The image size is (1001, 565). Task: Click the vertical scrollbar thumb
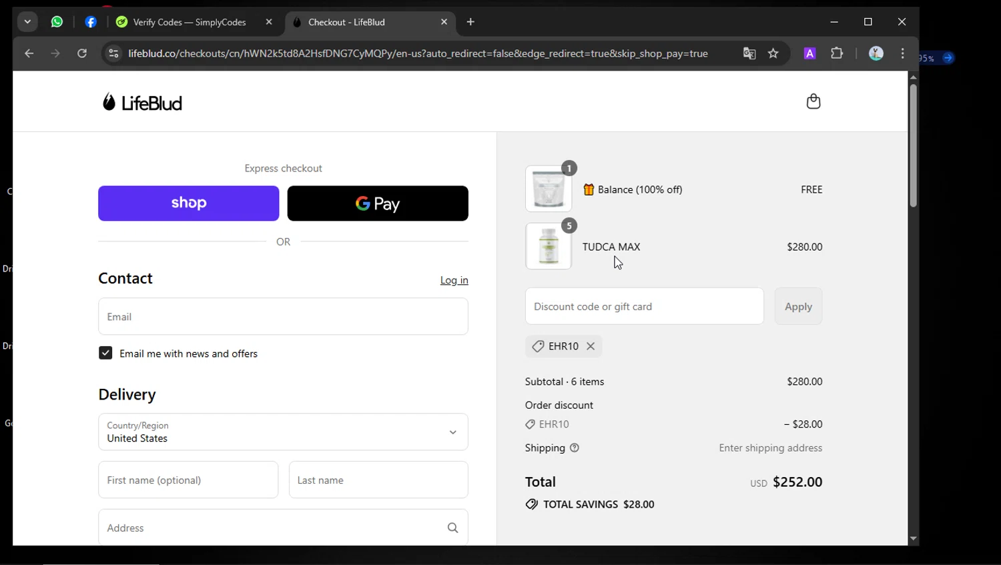click(x=913, y=145)
